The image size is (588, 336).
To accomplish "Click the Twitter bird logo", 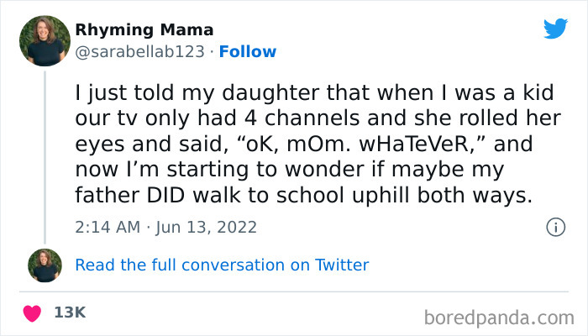I will click(x=555, y=29).
